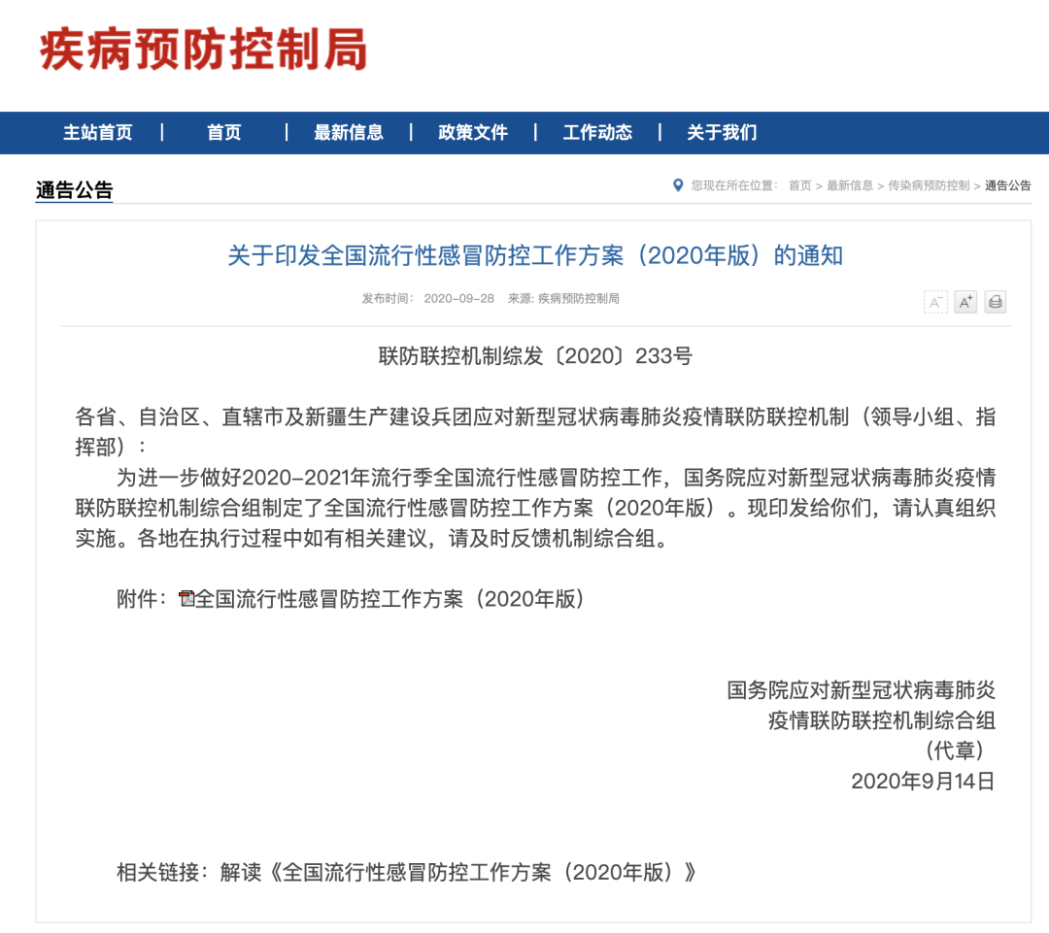Click the addressee line starting 各省、自治区、直辖市
Image resolution: width=1049 pixels, height=933 pixels.
tap(535, 417)
